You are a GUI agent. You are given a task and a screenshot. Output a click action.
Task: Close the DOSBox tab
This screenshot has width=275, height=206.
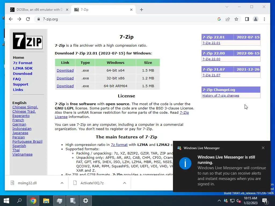point(67,10)
